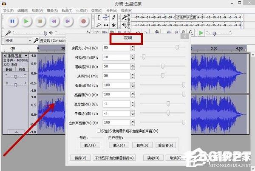Click the Stop transport button
This screenshot has width=255, height=171.
(x=40, y=21)
